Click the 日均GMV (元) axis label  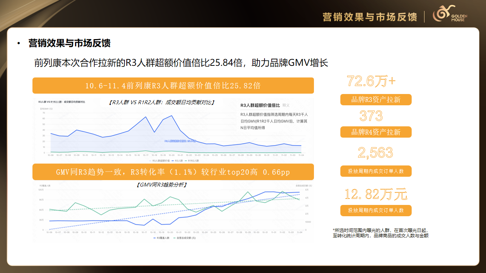46,108
